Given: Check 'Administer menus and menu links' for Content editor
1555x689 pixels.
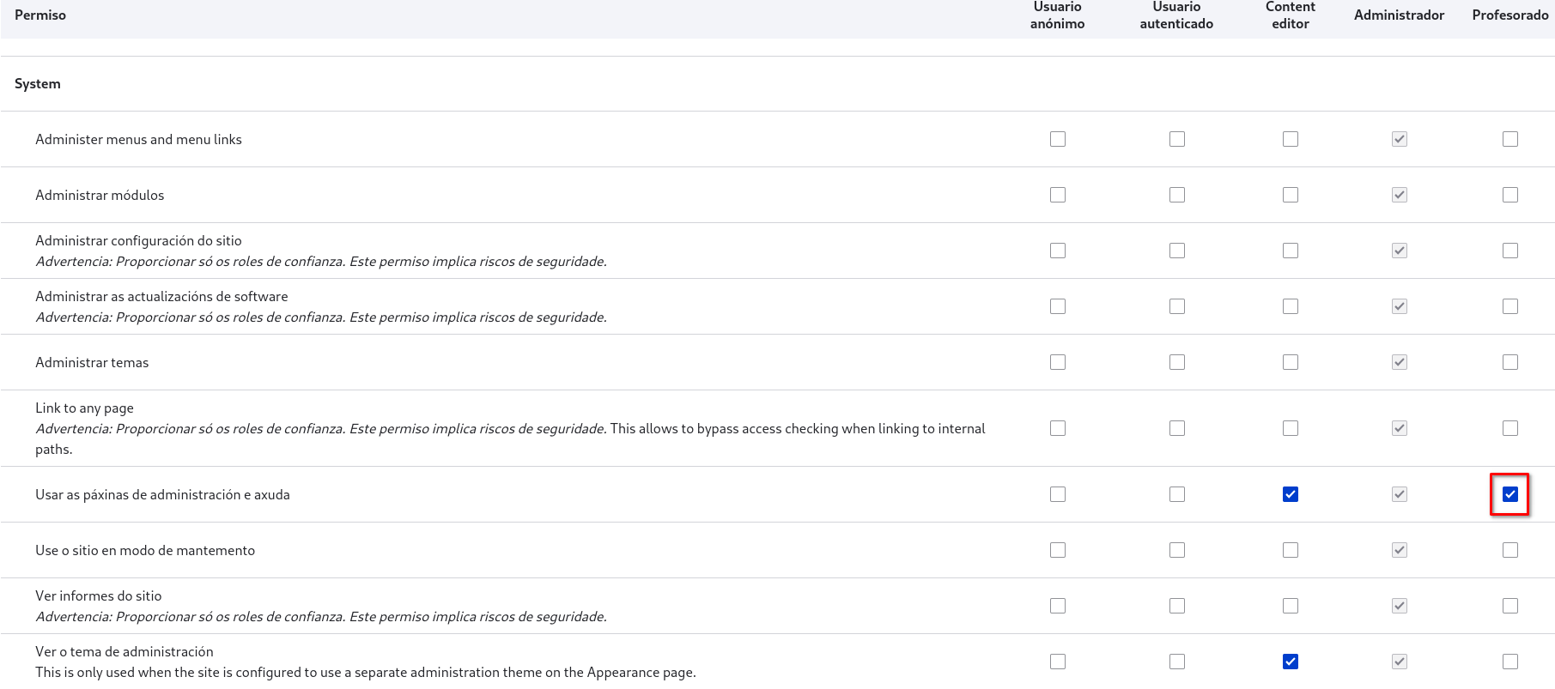Looking at the screenshot, I should pos(1290,139).
